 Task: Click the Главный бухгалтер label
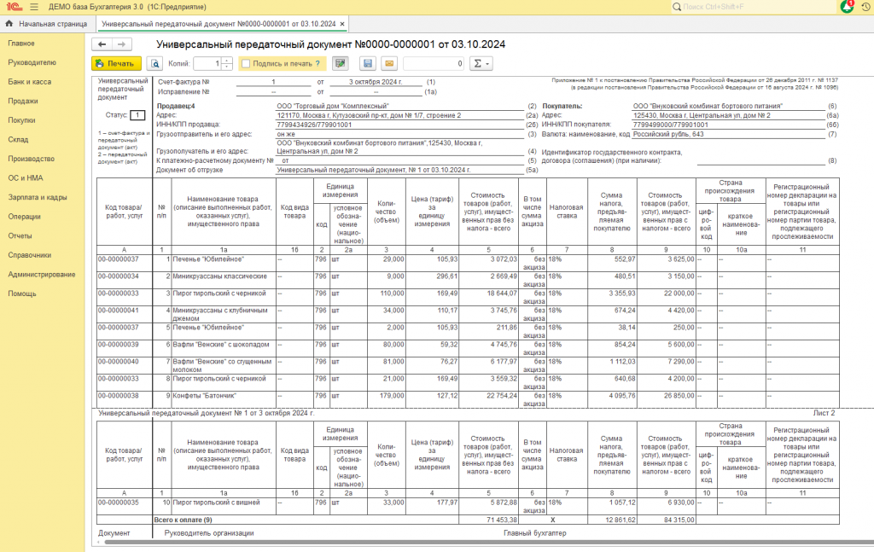coord(535,533)
